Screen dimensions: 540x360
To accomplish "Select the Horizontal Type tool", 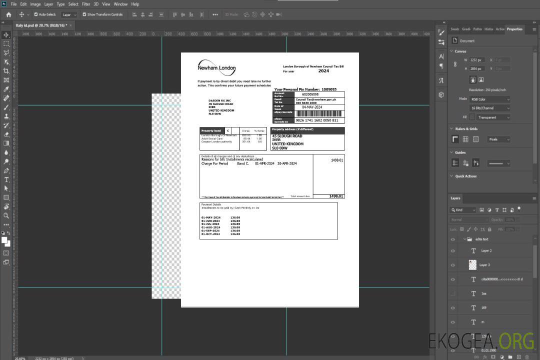I will click(x=6, y=179).
